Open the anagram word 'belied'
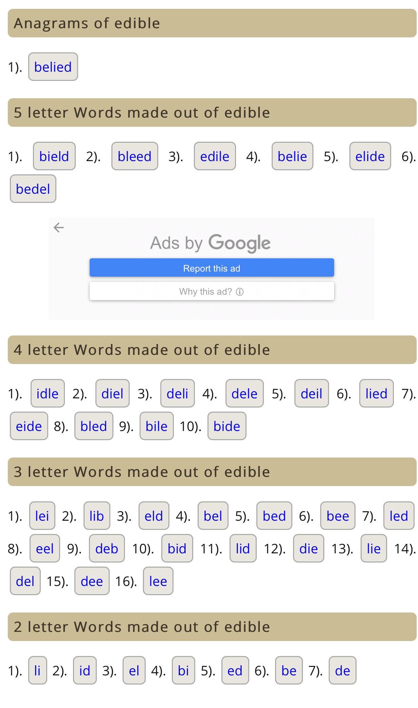The height and width of the screenshot is (708, 418). pos(53,67)
